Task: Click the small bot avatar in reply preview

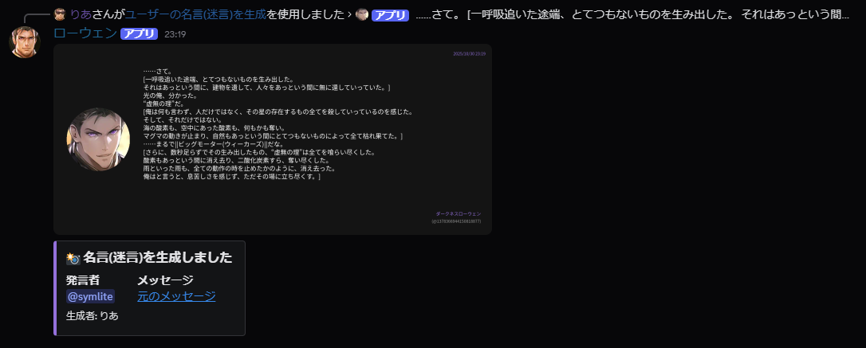Action: pos(362,14)
